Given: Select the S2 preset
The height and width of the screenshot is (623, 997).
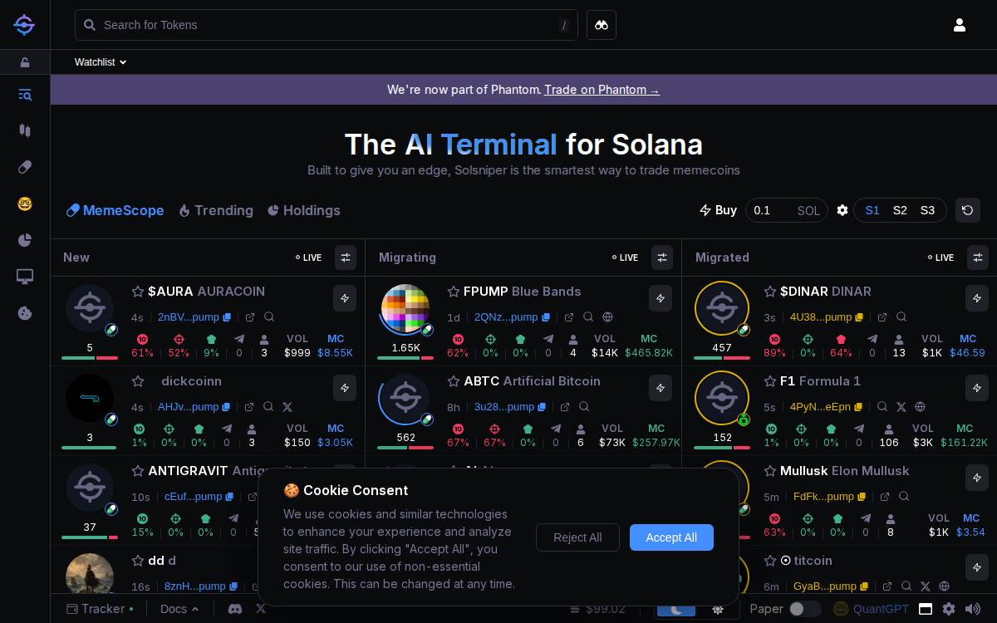Looking at the screenshot, I should (x=900, y=210).
